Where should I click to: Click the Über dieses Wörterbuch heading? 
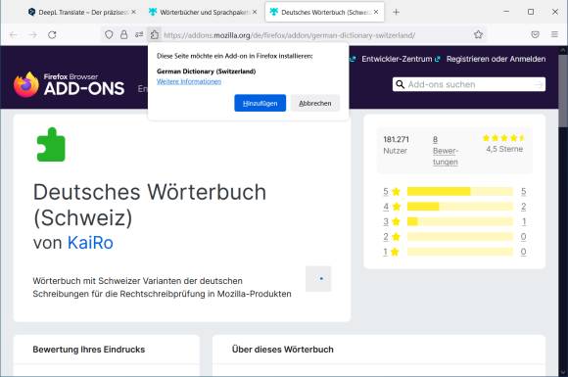click(283, 350)
